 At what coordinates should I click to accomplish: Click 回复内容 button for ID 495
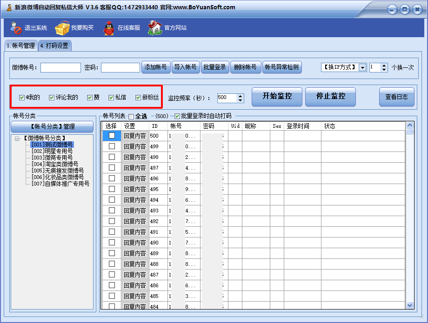[x=135, y=189]
